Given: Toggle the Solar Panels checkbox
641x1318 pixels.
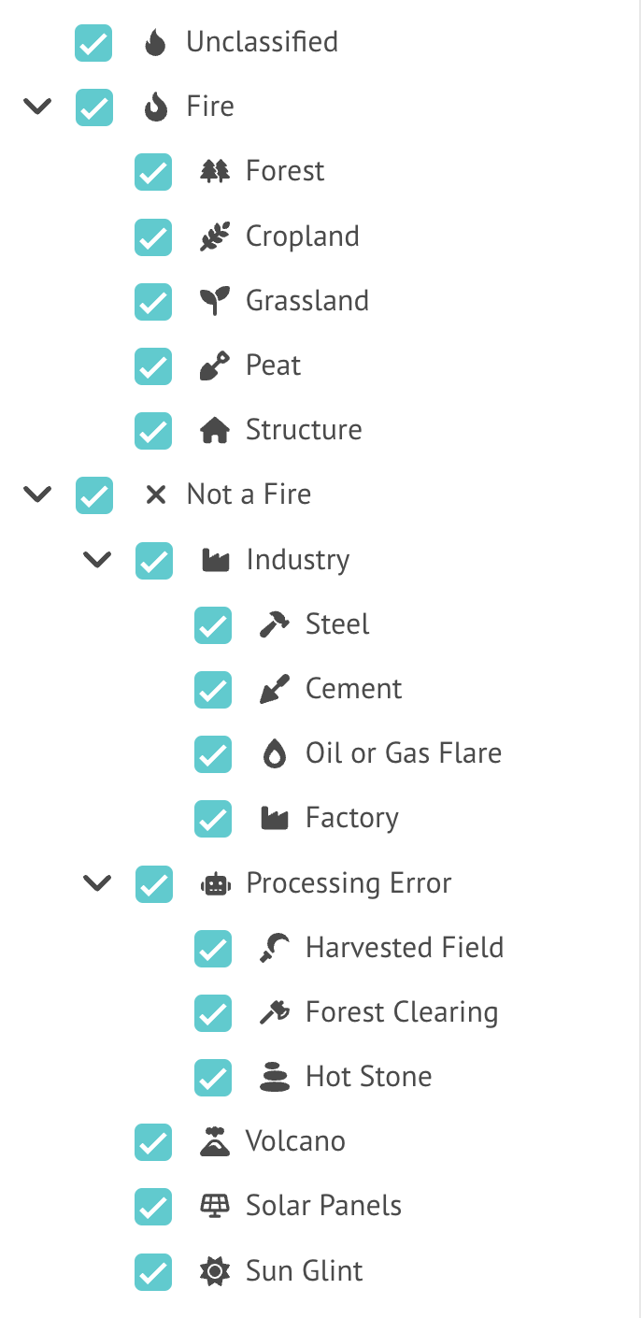Looking at the screenshot, I should (152, 1207).
